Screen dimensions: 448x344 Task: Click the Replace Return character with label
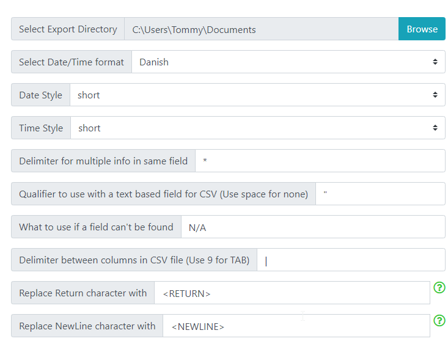83,293
